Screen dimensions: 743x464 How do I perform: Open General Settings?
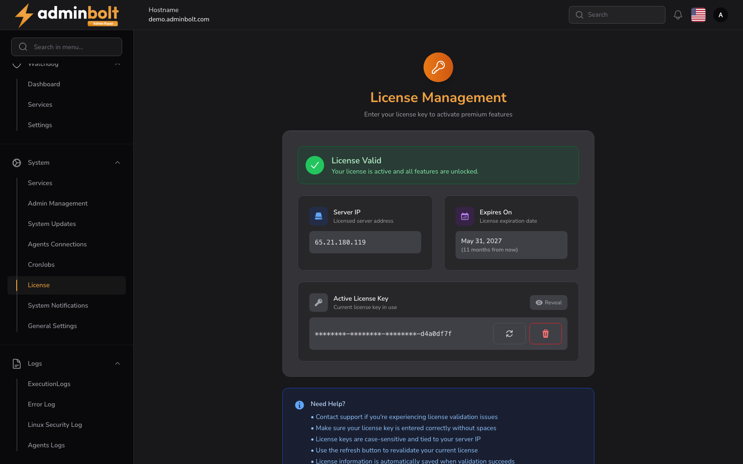point(52,326)
